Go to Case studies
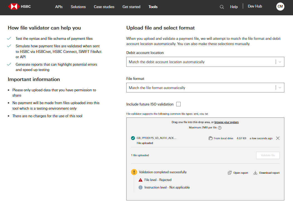The width and height of the screenshot is (293, 213). click(104, 7)
